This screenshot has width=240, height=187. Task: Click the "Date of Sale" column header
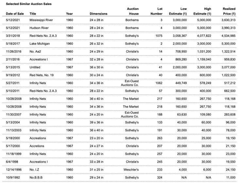[15, 14]
